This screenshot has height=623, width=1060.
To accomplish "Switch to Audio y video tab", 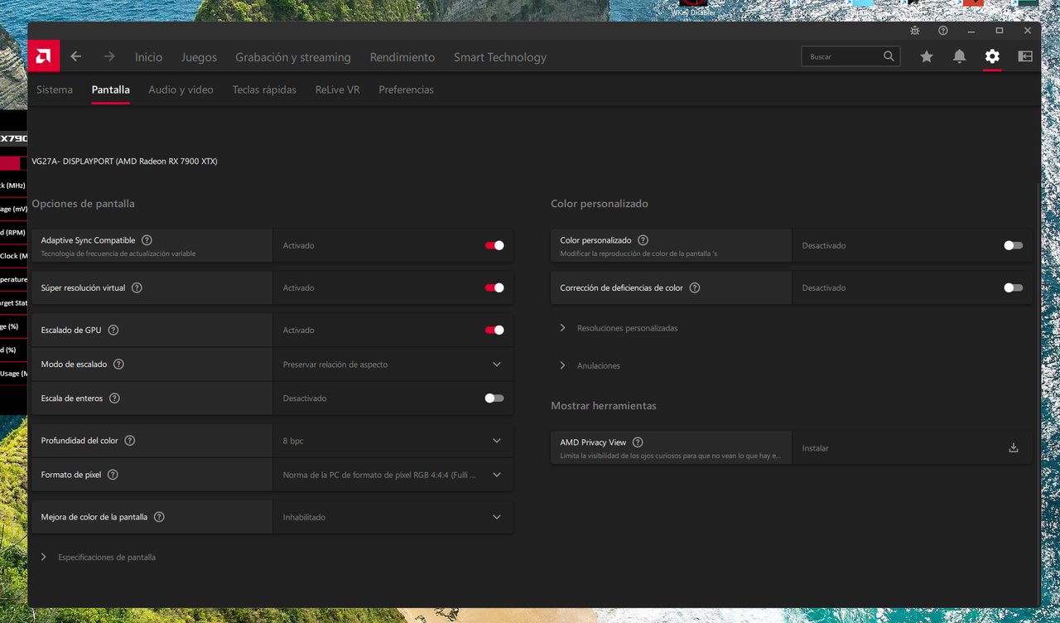I will click(181, 89).
